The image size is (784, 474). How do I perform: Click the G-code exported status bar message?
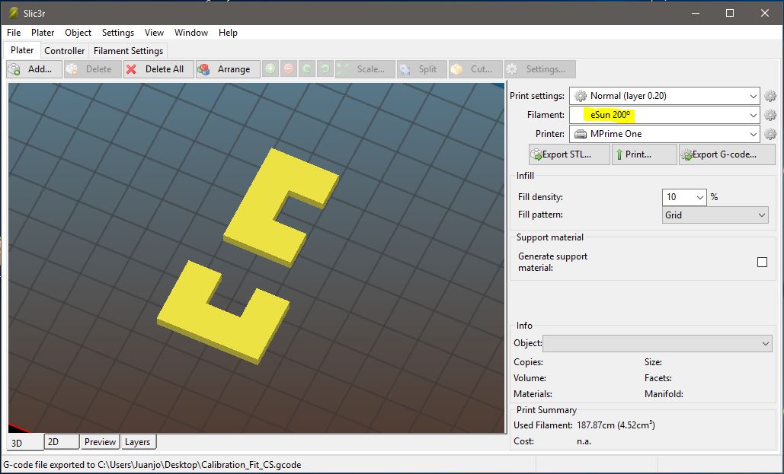point(152,465)
